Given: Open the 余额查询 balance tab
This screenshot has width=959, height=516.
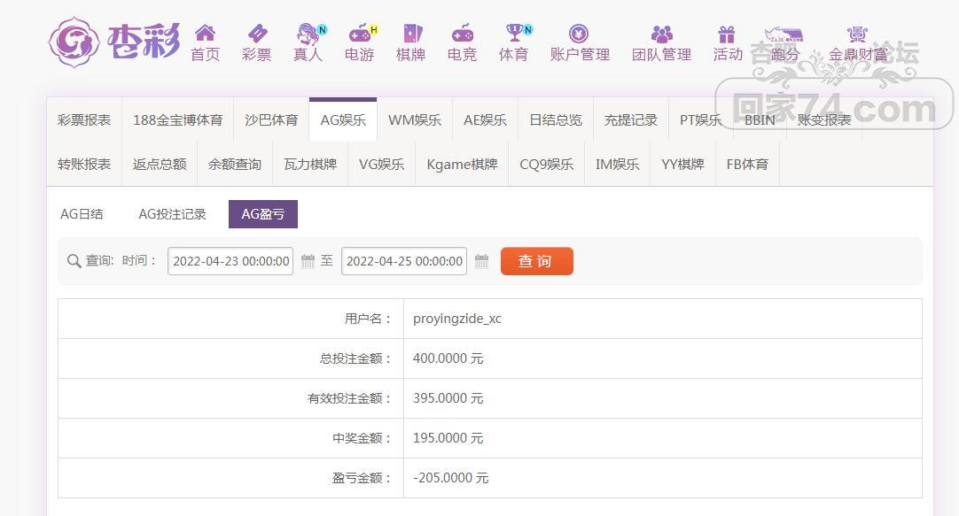Looking at the screenshot, I should click(x=235, y=165).
